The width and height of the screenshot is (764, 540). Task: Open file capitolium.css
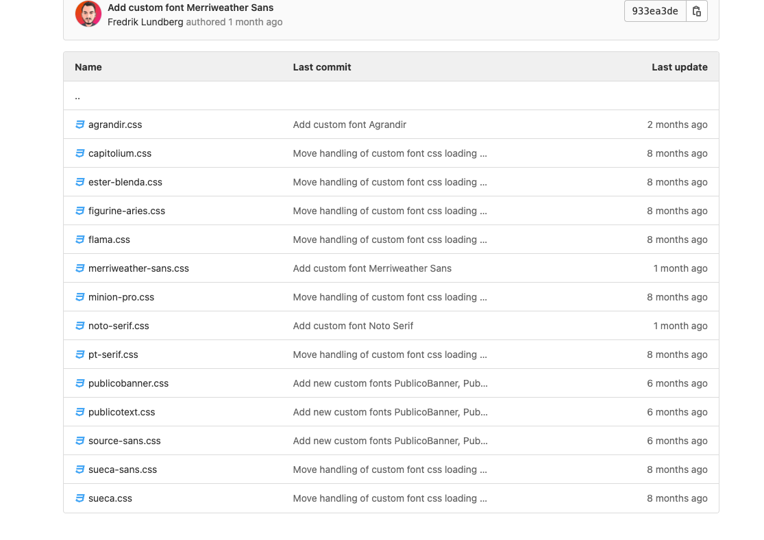tap(120, 153)
